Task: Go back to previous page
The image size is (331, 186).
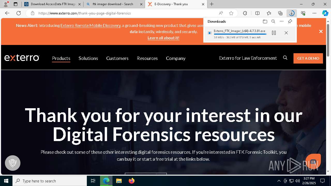Action: (7, 13)
